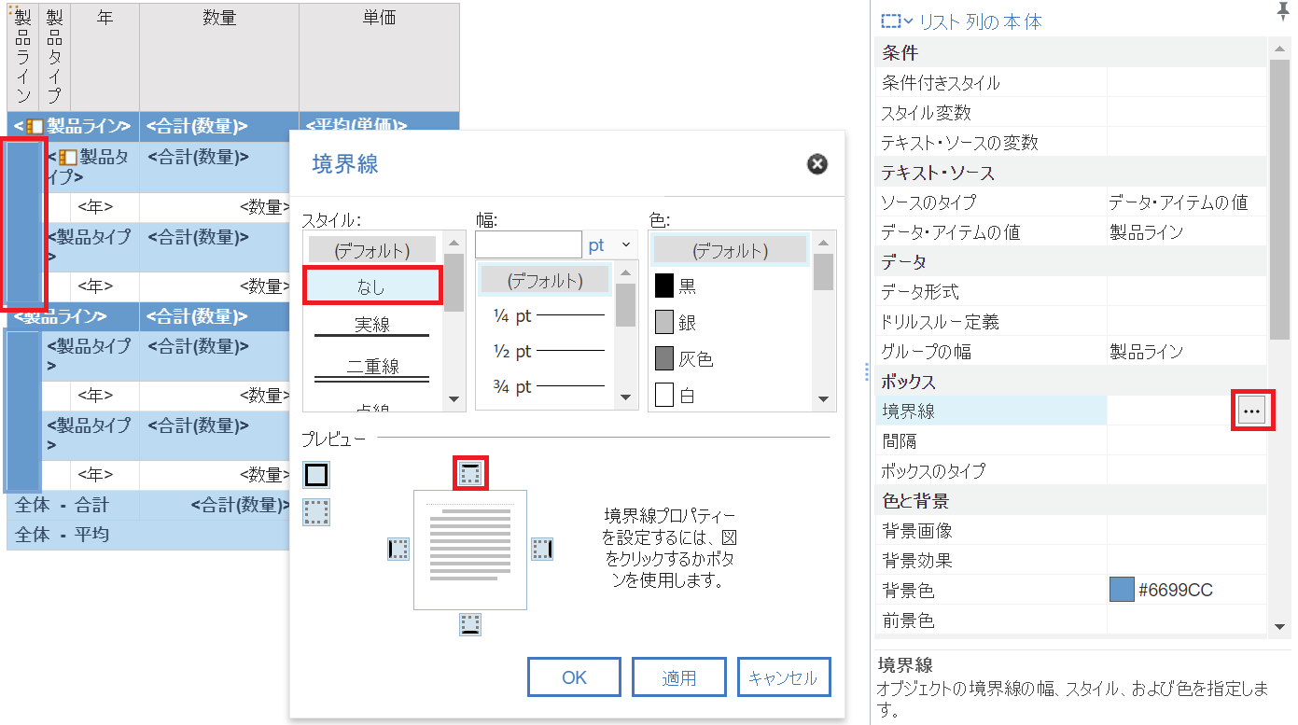This screenshot has width=1298, height=725.
Task: Toggle the bottom border icon below the preview
Action: [x=470, y=623]
